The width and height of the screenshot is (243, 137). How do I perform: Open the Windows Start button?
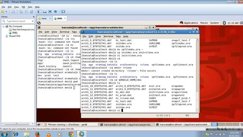pyautogui.click(x=4, y=134)
